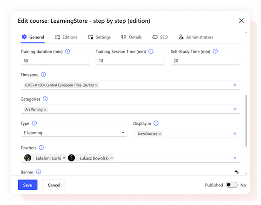The width and height of the screenshot is (261, 205).
Task: Click info icon next to Teachers
Action: point(41,147)
